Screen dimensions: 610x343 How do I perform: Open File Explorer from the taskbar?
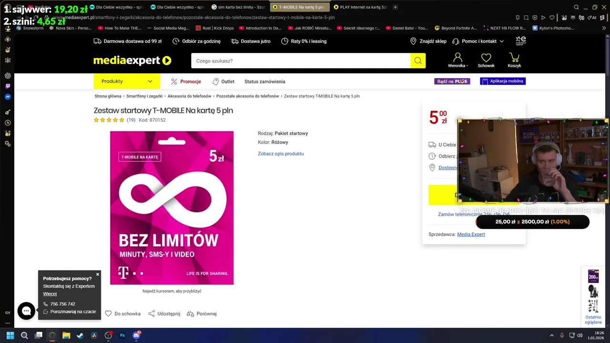pos(66,335)
